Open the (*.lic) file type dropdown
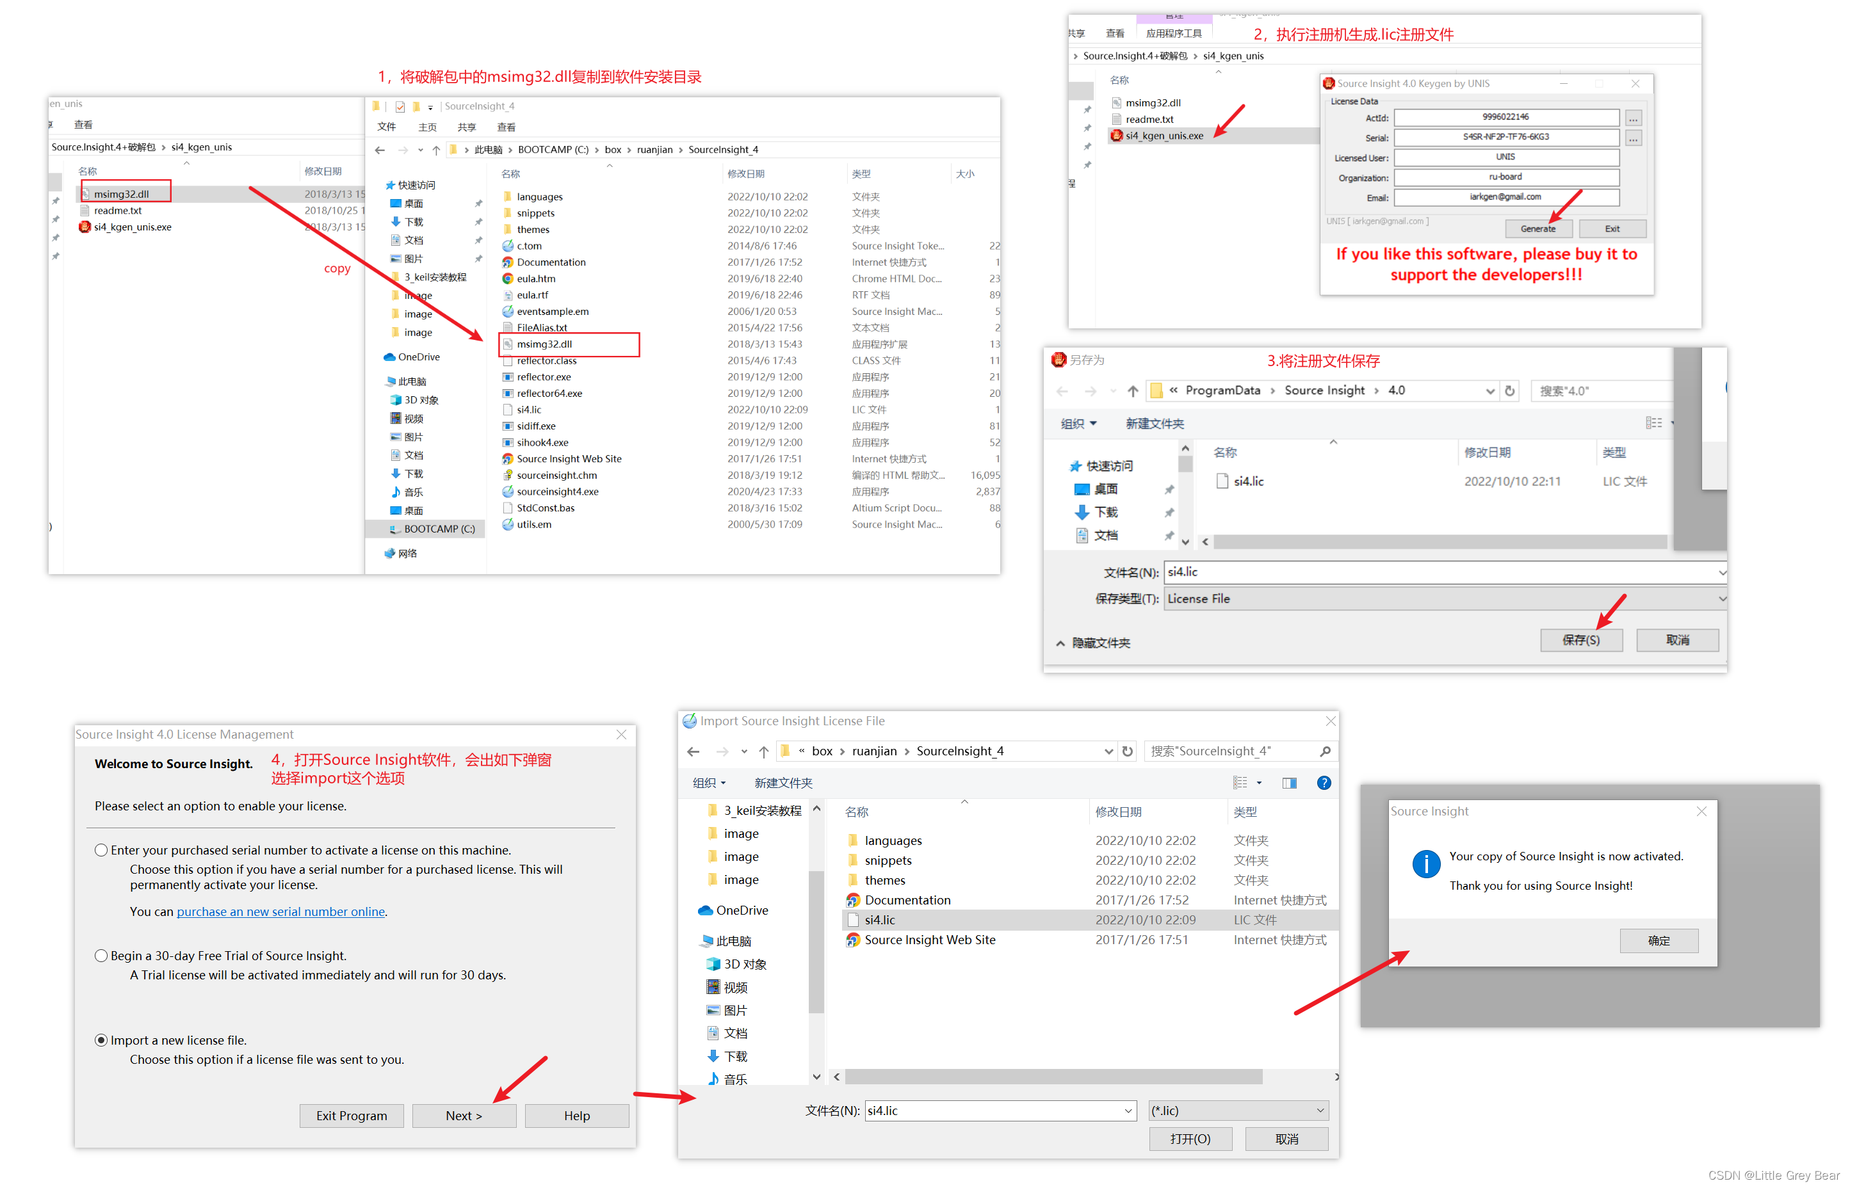 point(1238,1111)
